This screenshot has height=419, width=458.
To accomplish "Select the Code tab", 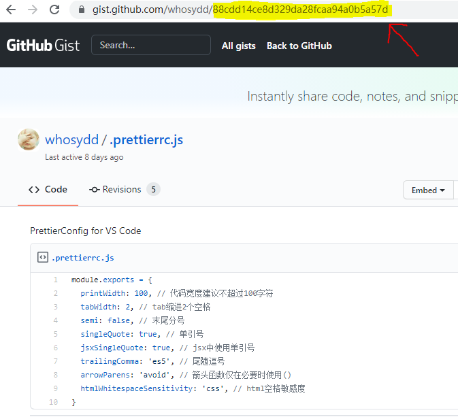I will pos(48,190).
